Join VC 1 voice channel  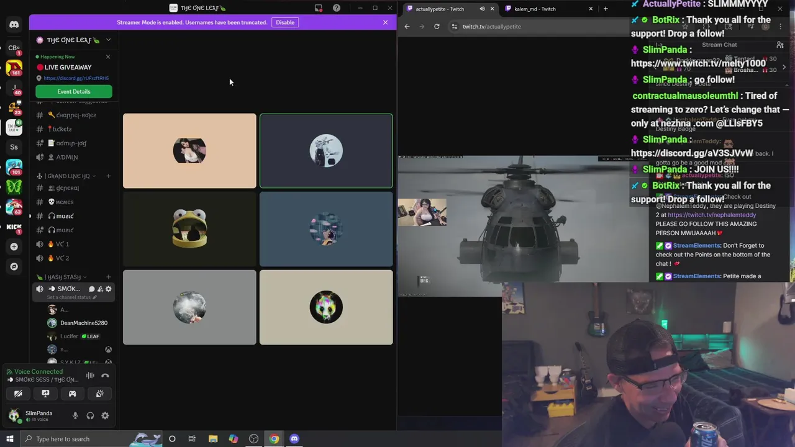(73, 244)
